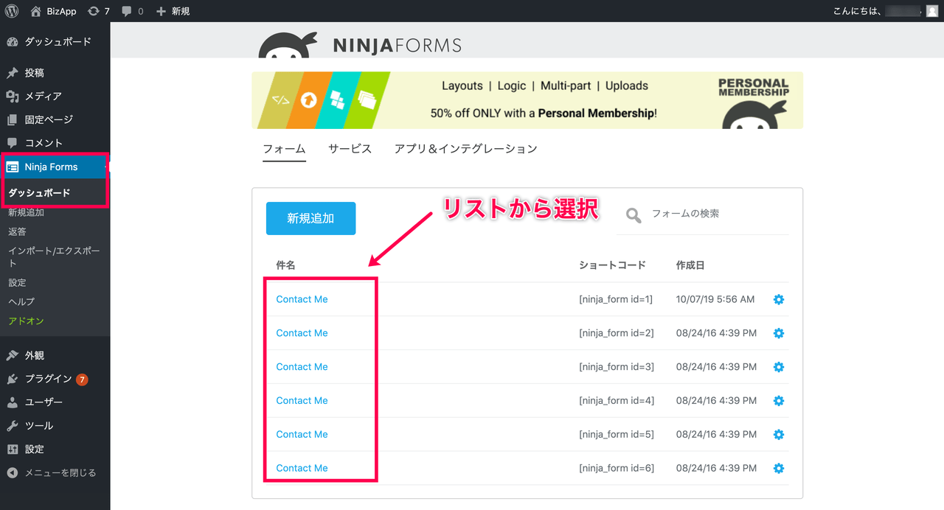Open Contact Me form with id=3

302,367
